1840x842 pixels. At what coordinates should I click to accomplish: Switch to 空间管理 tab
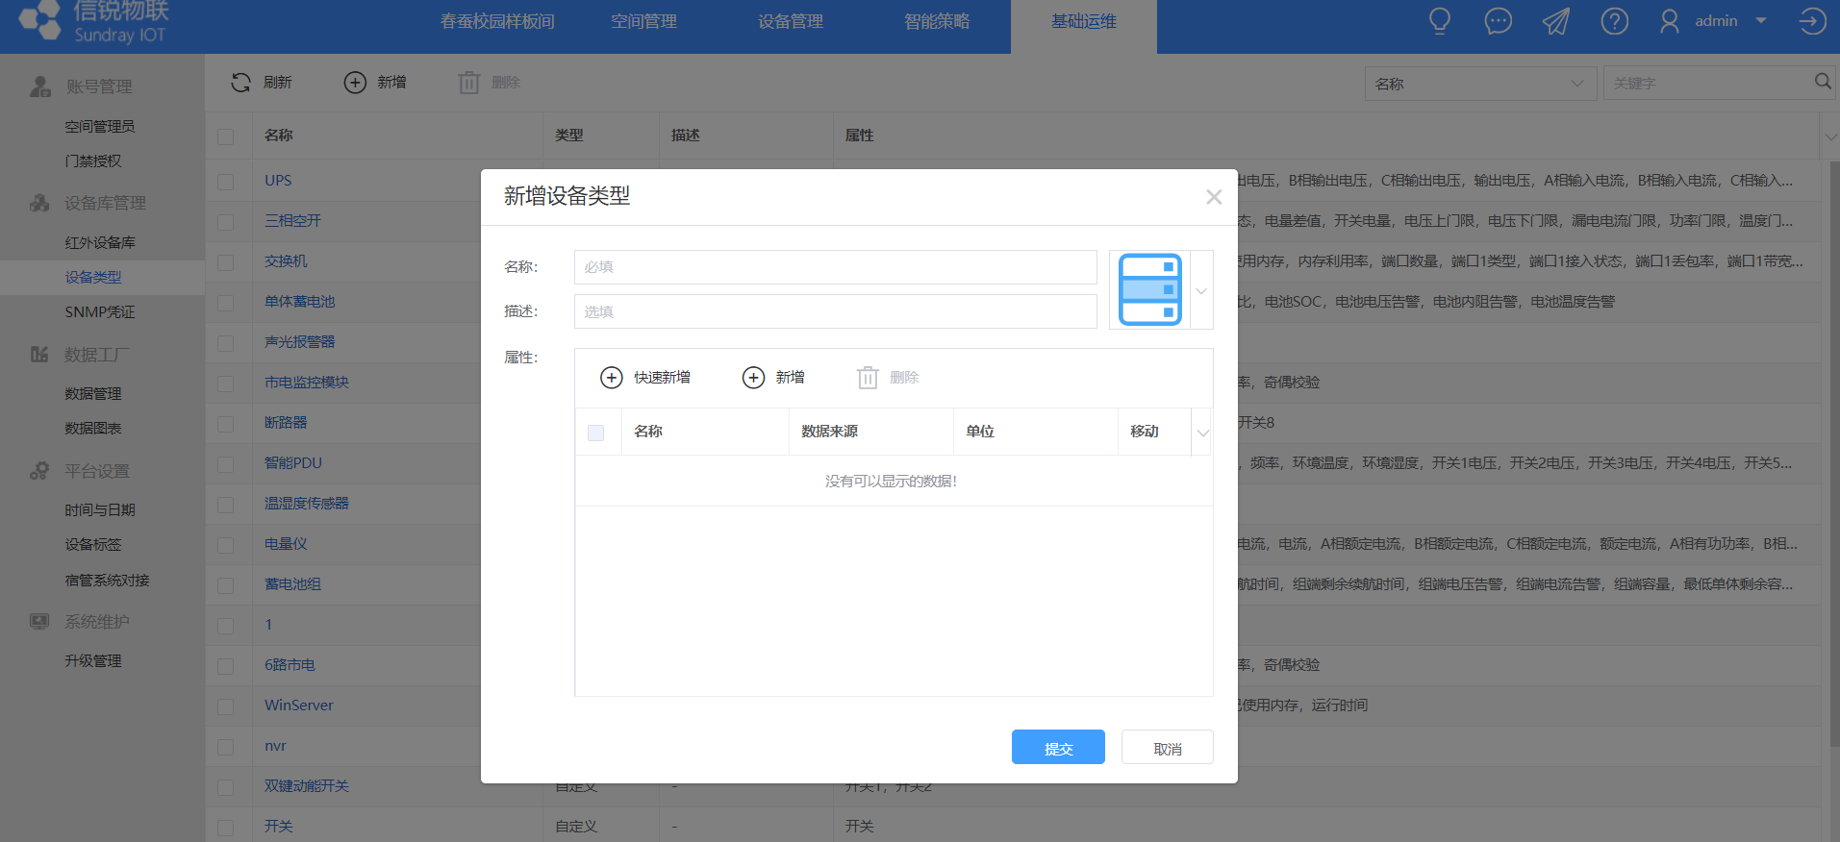click(x=644, y=21)
